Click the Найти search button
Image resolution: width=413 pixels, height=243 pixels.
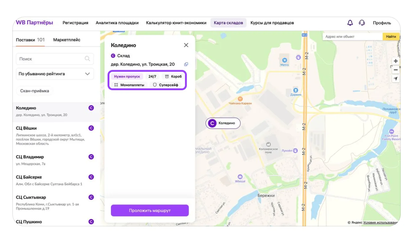pos(391,37)
